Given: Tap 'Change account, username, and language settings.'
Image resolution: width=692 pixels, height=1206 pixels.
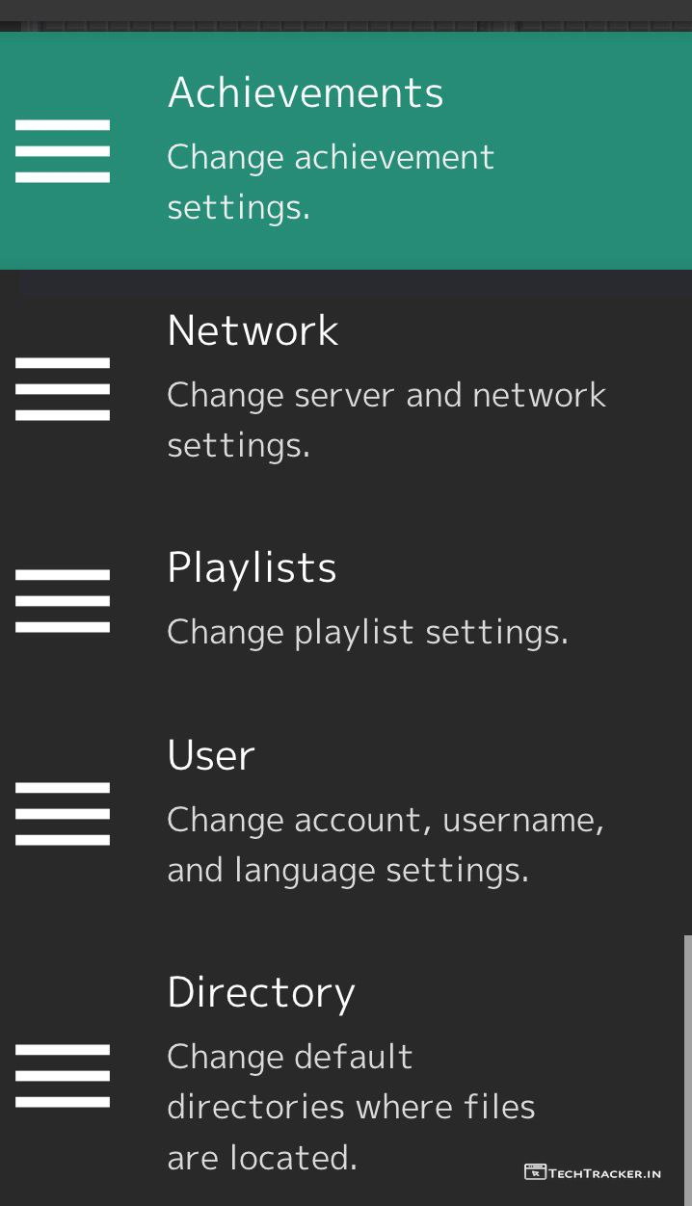Looking at the screenshot, I should 386,845.
